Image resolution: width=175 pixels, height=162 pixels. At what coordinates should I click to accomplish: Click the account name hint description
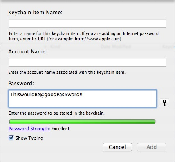click(67, 72)
